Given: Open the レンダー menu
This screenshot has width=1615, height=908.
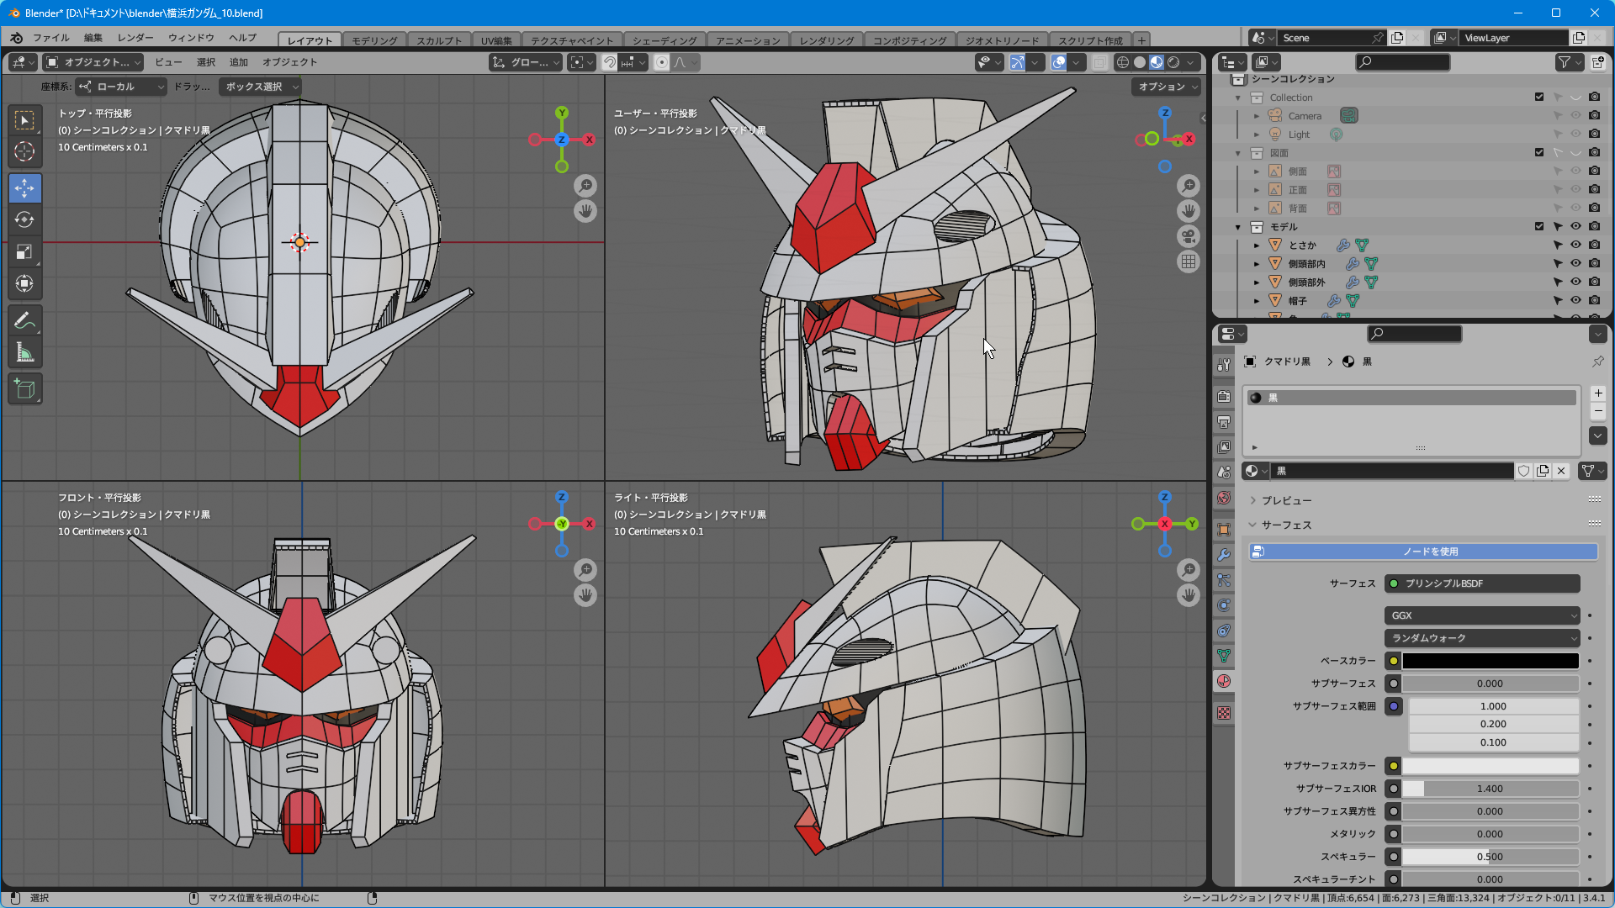Looking at the screenshot, I should [x=135, y=38].
